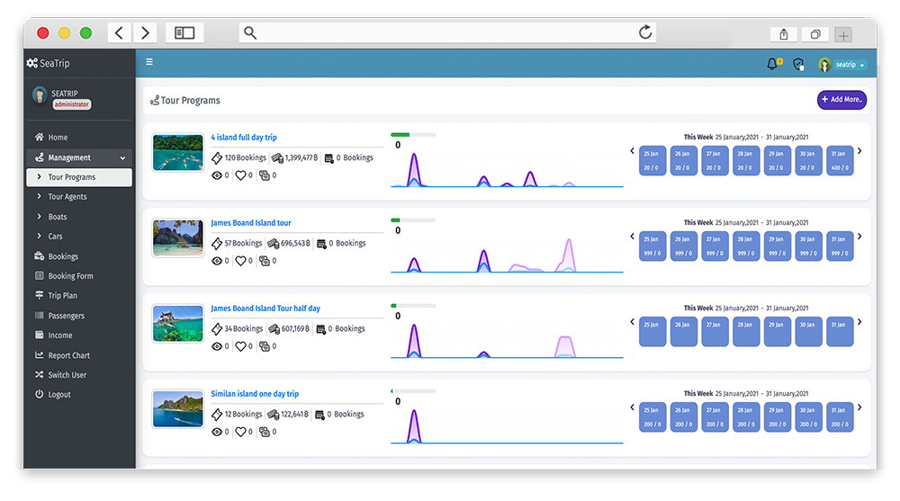The image size is (900, 501).
Task: Open Trip Plan in sidebar
Action: (x=79, y=295)
